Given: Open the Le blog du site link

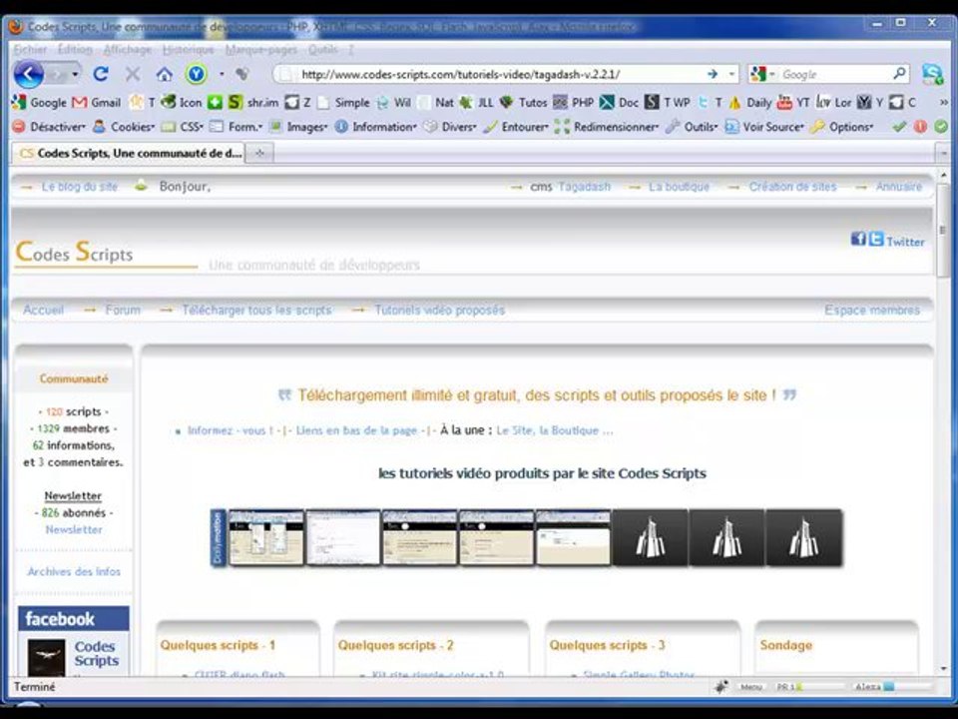Looking at the screenshot, I should coord(80,187).
